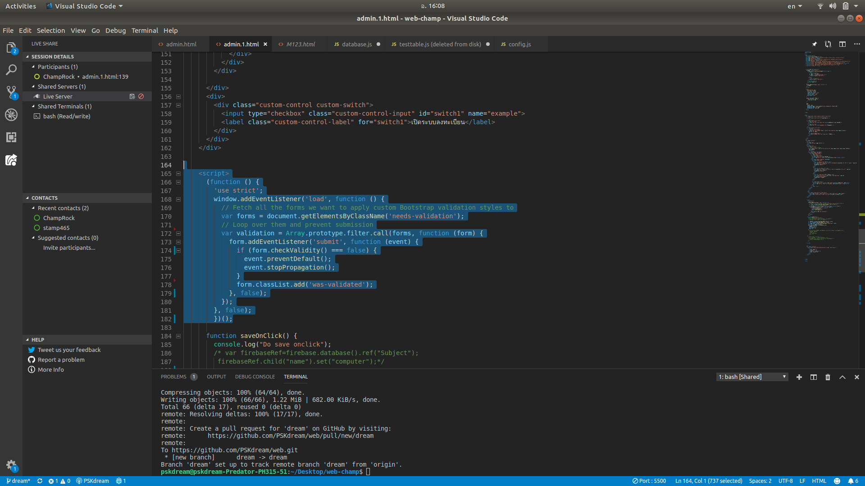Open the Search view icon
This screenshot has height=486, width=865.
click(x=11, y=70)
